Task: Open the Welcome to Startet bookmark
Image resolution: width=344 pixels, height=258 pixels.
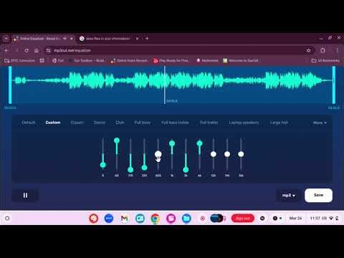Action: [x=240, y=61]
